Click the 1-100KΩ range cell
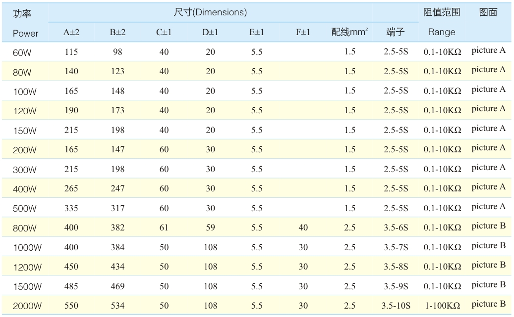Screen dimensions: 514x317 [443, 306]
